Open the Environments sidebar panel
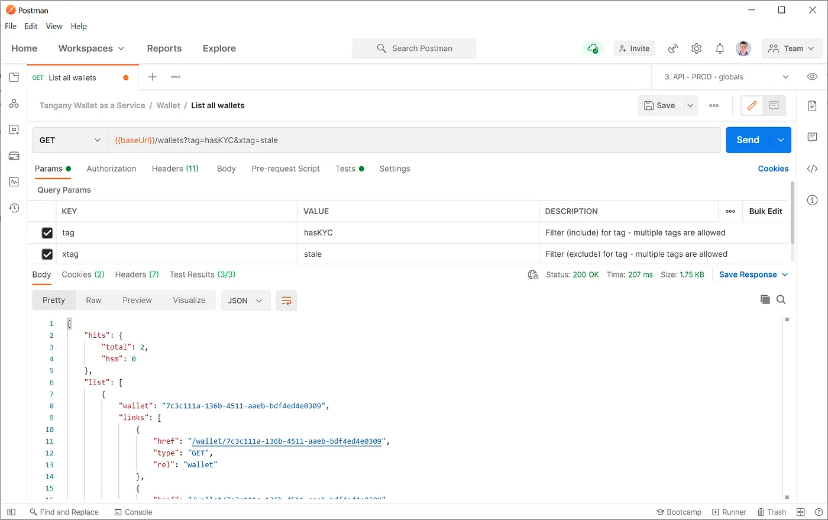 (14, 130)
